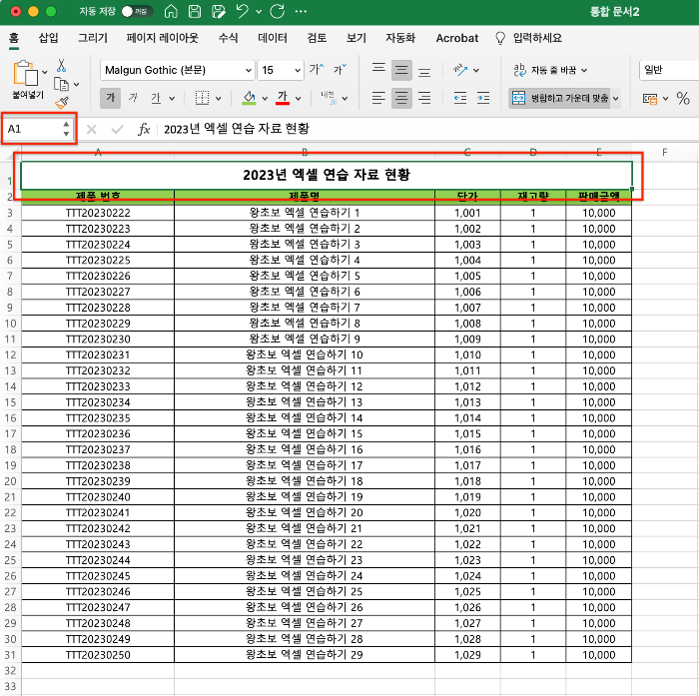Expand the wrap text 자동 줄 바꿈 arrow
The width and height of the screenshot is (699, 696).
click(x=584, y=71)
